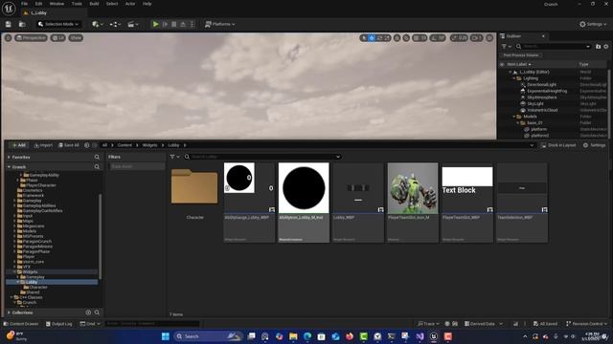Click the Browse content icon next to Save

click(22, 24)
